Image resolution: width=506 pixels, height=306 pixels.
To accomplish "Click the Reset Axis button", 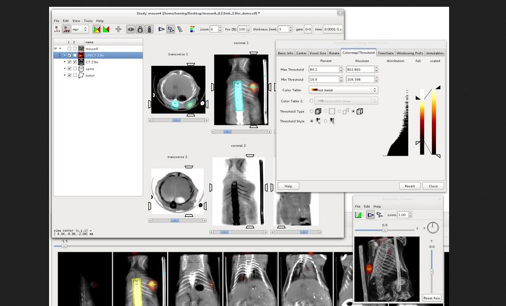I will [432, 298].
